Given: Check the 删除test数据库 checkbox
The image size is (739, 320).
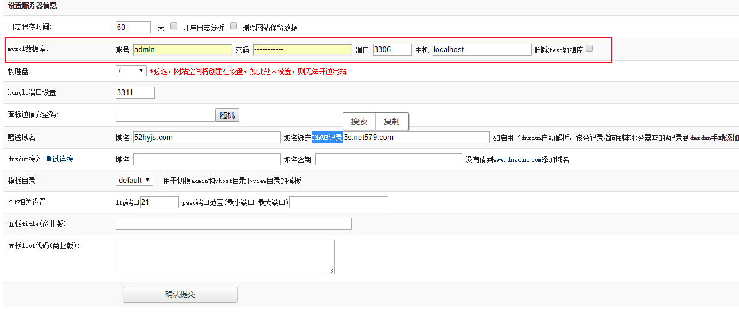Looking at the screenshot, I should point(589,49).
